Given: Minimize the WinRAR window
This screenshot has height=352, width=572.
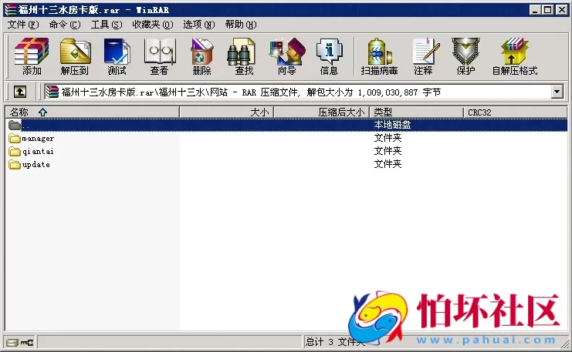Looking at the screenshot, I should 535,10.
